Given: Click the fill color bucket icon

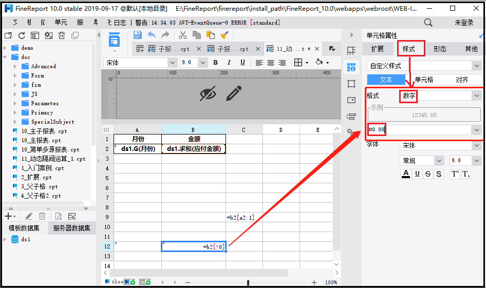Looking at the screenshot, I should click(x=319, y=62).
